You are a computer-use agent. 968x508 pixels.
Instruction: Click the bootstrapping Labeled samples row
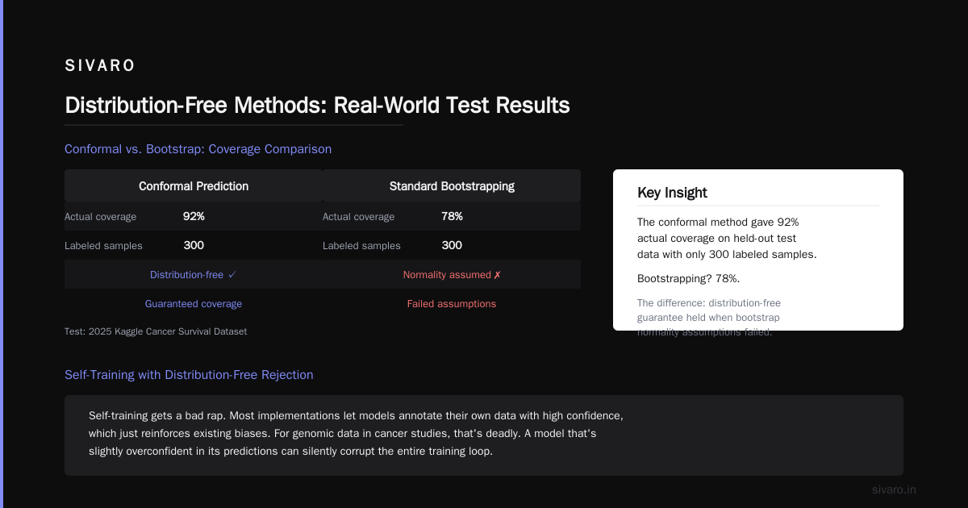[x=452, y=245]
